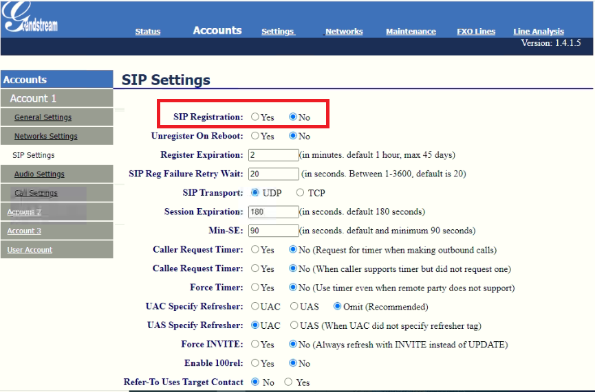
Task: Switch to Account 3
Action: [x=24, y=231]
